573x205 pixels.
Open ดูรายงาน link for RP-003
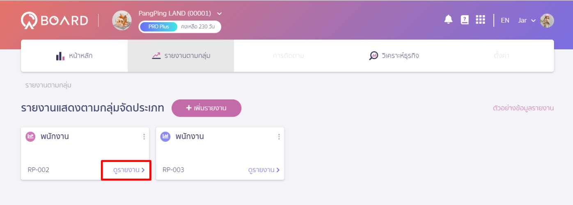264,170
